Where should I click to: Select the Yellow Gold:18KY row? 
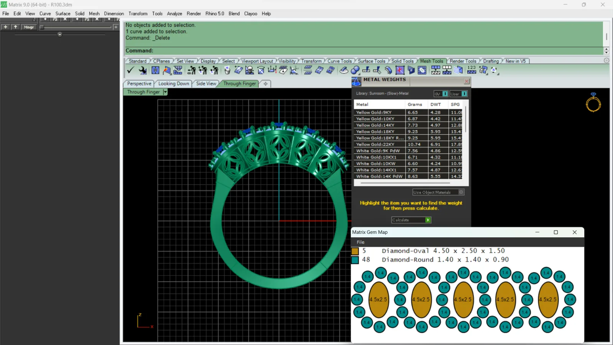[x=409, y=131]
